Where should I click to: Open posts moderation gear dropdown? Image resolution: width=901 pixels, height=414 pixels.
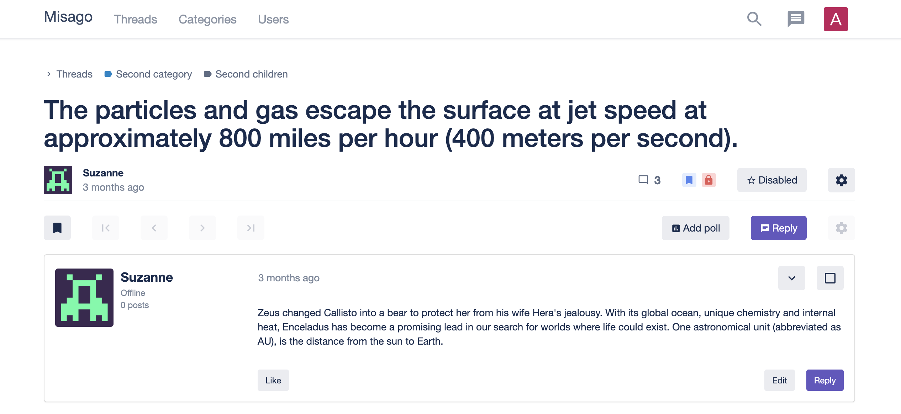[841, 228]
